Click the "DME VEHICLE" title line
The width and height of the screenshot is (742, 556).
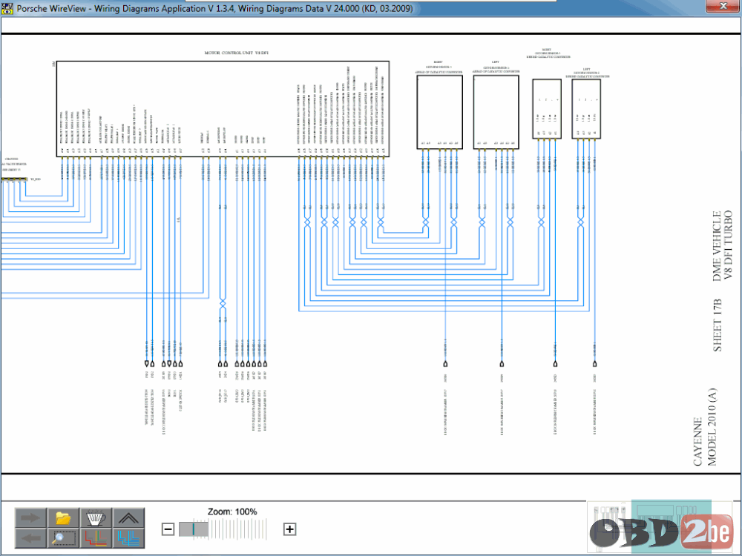718,246
